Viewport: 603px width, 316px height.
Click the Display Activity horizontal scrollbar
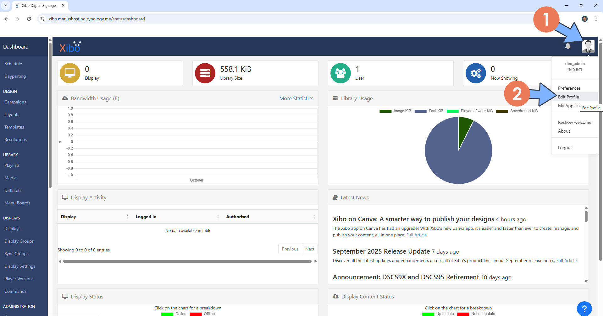coord(187,261)
